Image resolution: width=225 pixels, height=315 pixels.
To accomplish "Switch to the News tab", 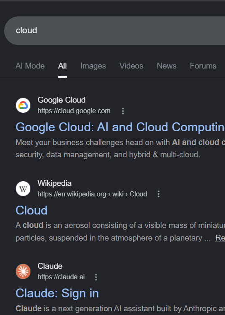I will (x=167, y=66).
